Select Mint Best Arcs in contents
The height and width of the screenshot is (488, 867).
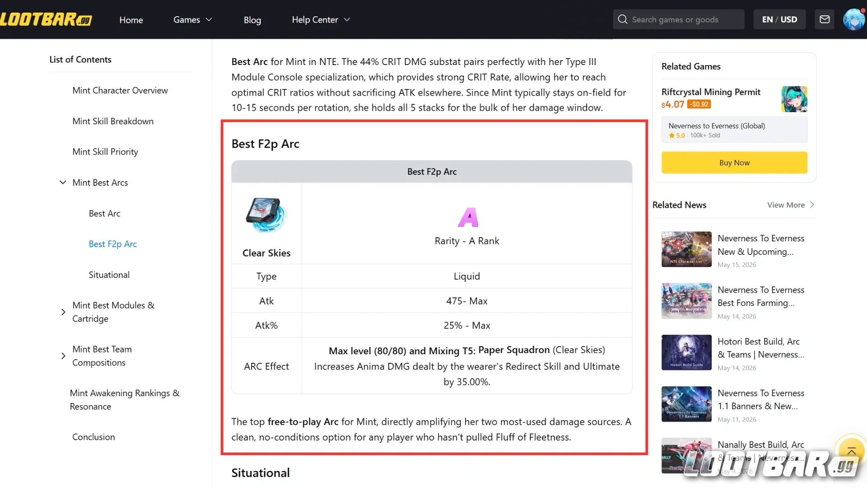click(x=100, y=183)
